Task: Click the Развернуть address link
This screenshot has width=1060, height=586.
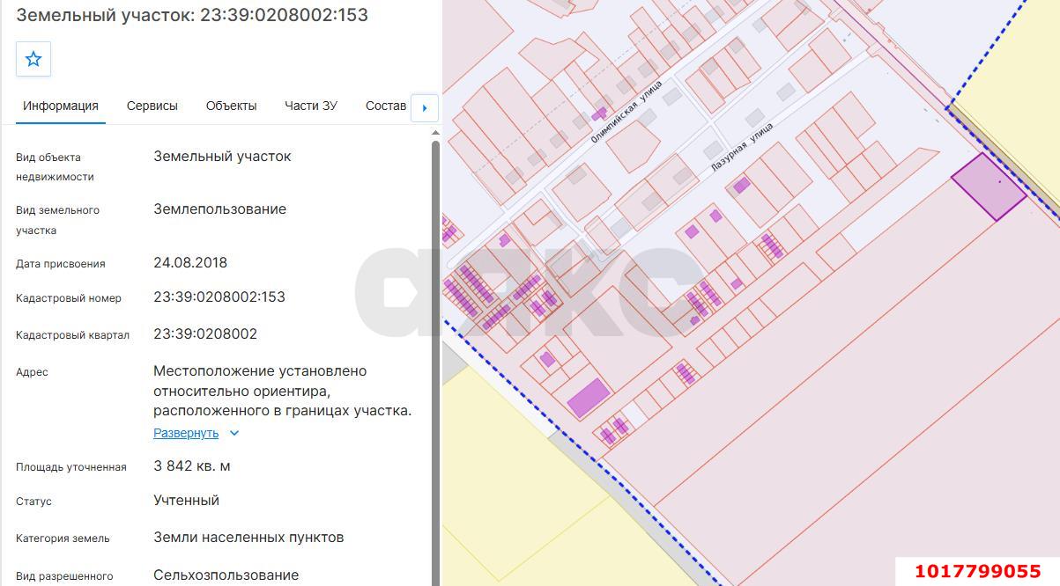Action: [186, 433]
